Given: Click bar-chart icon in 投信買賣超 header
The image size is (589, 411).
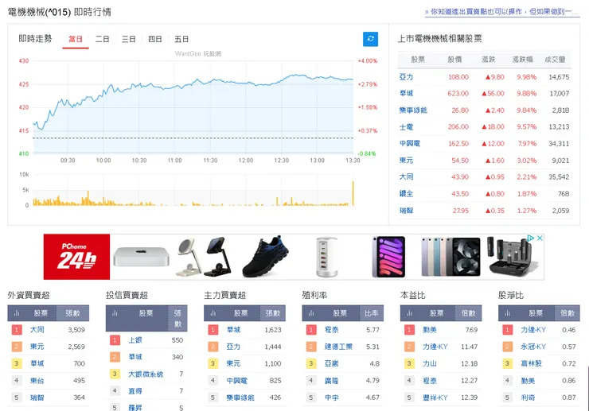Looking at the screenshot, I should click(115, 313).
